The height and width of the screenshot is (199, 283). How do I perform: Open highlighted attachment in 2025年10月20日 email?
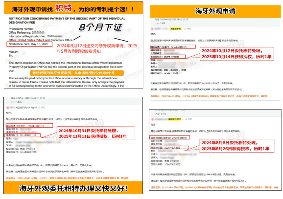click(176, 29)
